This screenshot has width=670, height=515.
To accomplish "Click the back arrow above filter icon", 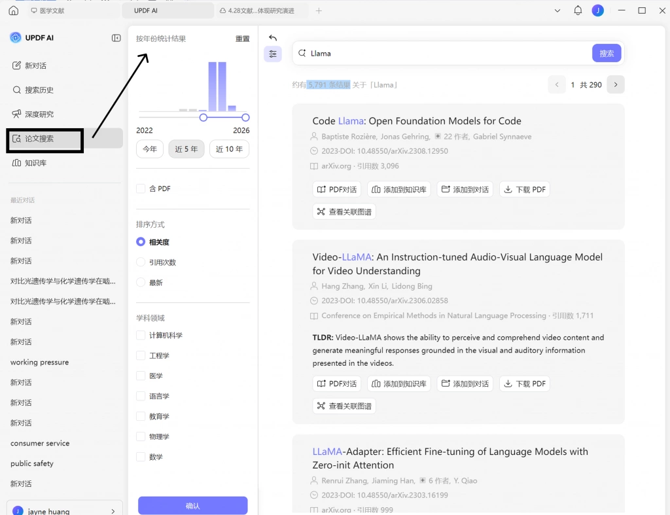I will tap(273, 38).
